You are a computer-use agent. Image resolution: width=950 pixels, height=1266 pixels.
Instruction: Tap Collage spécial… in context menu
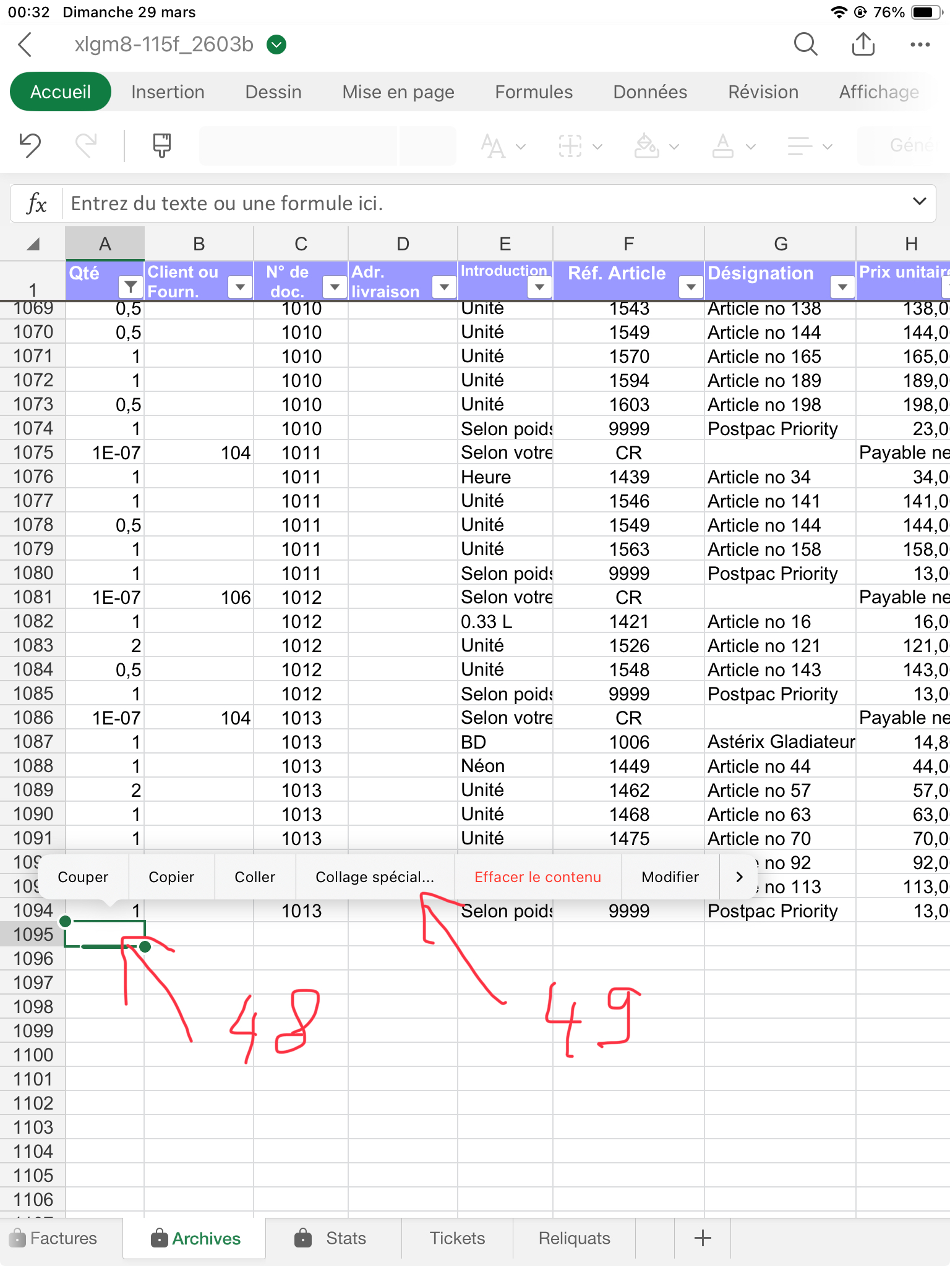coord(375,877)
